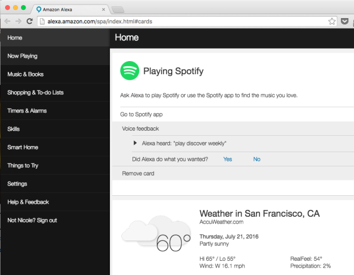
Task: Click the Wind: W 16.1 mph text
Action: click(x=222, y=266)
